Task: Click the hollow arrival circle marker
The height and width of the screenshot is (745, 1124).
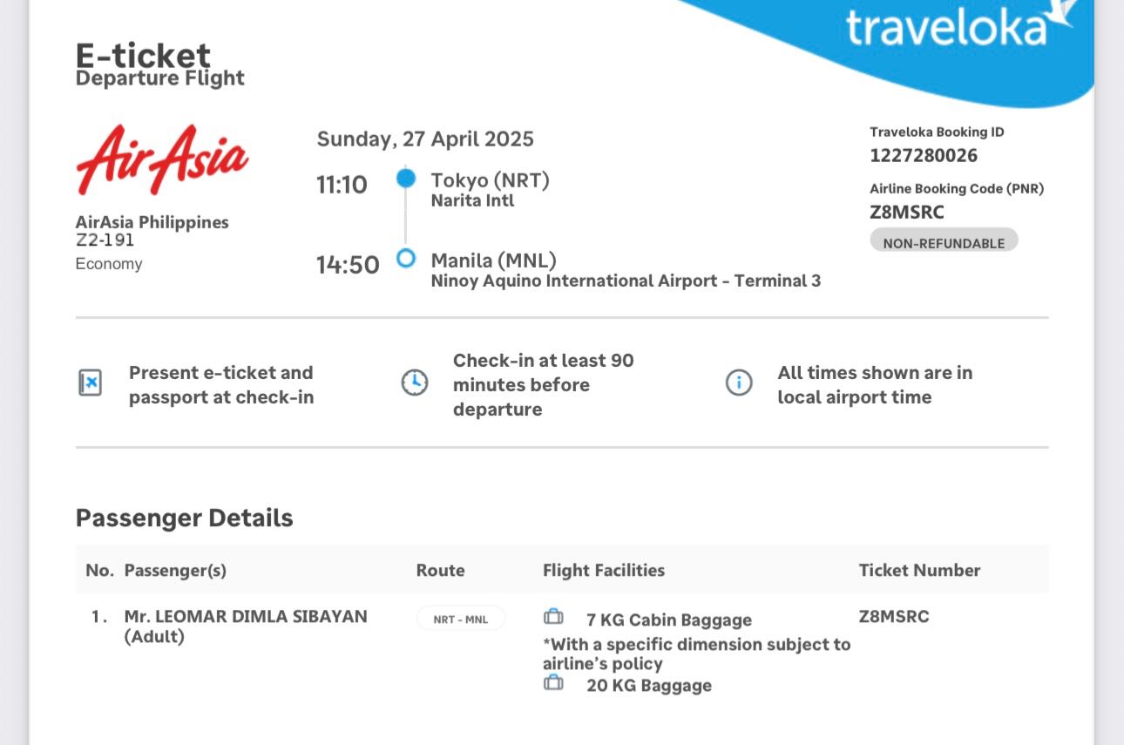Action: (406, 259)
